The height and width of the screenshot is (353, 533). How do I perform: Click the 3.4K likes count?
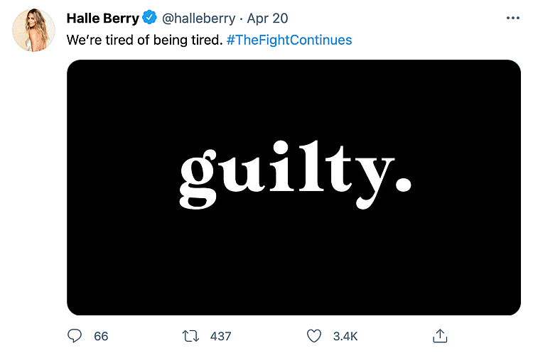345,336
